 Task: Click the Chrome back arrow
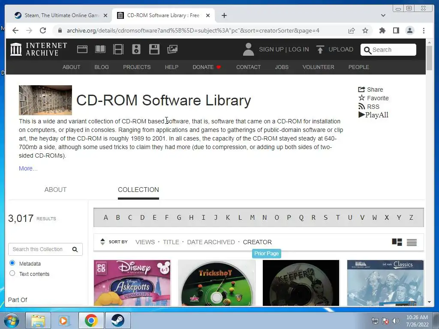pyautogui.click(x=15, y=30)
